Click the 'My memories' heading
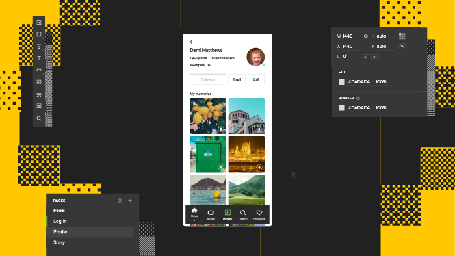Screen dimensions: 455x256 pyautogui.click(x=200, y=94)
